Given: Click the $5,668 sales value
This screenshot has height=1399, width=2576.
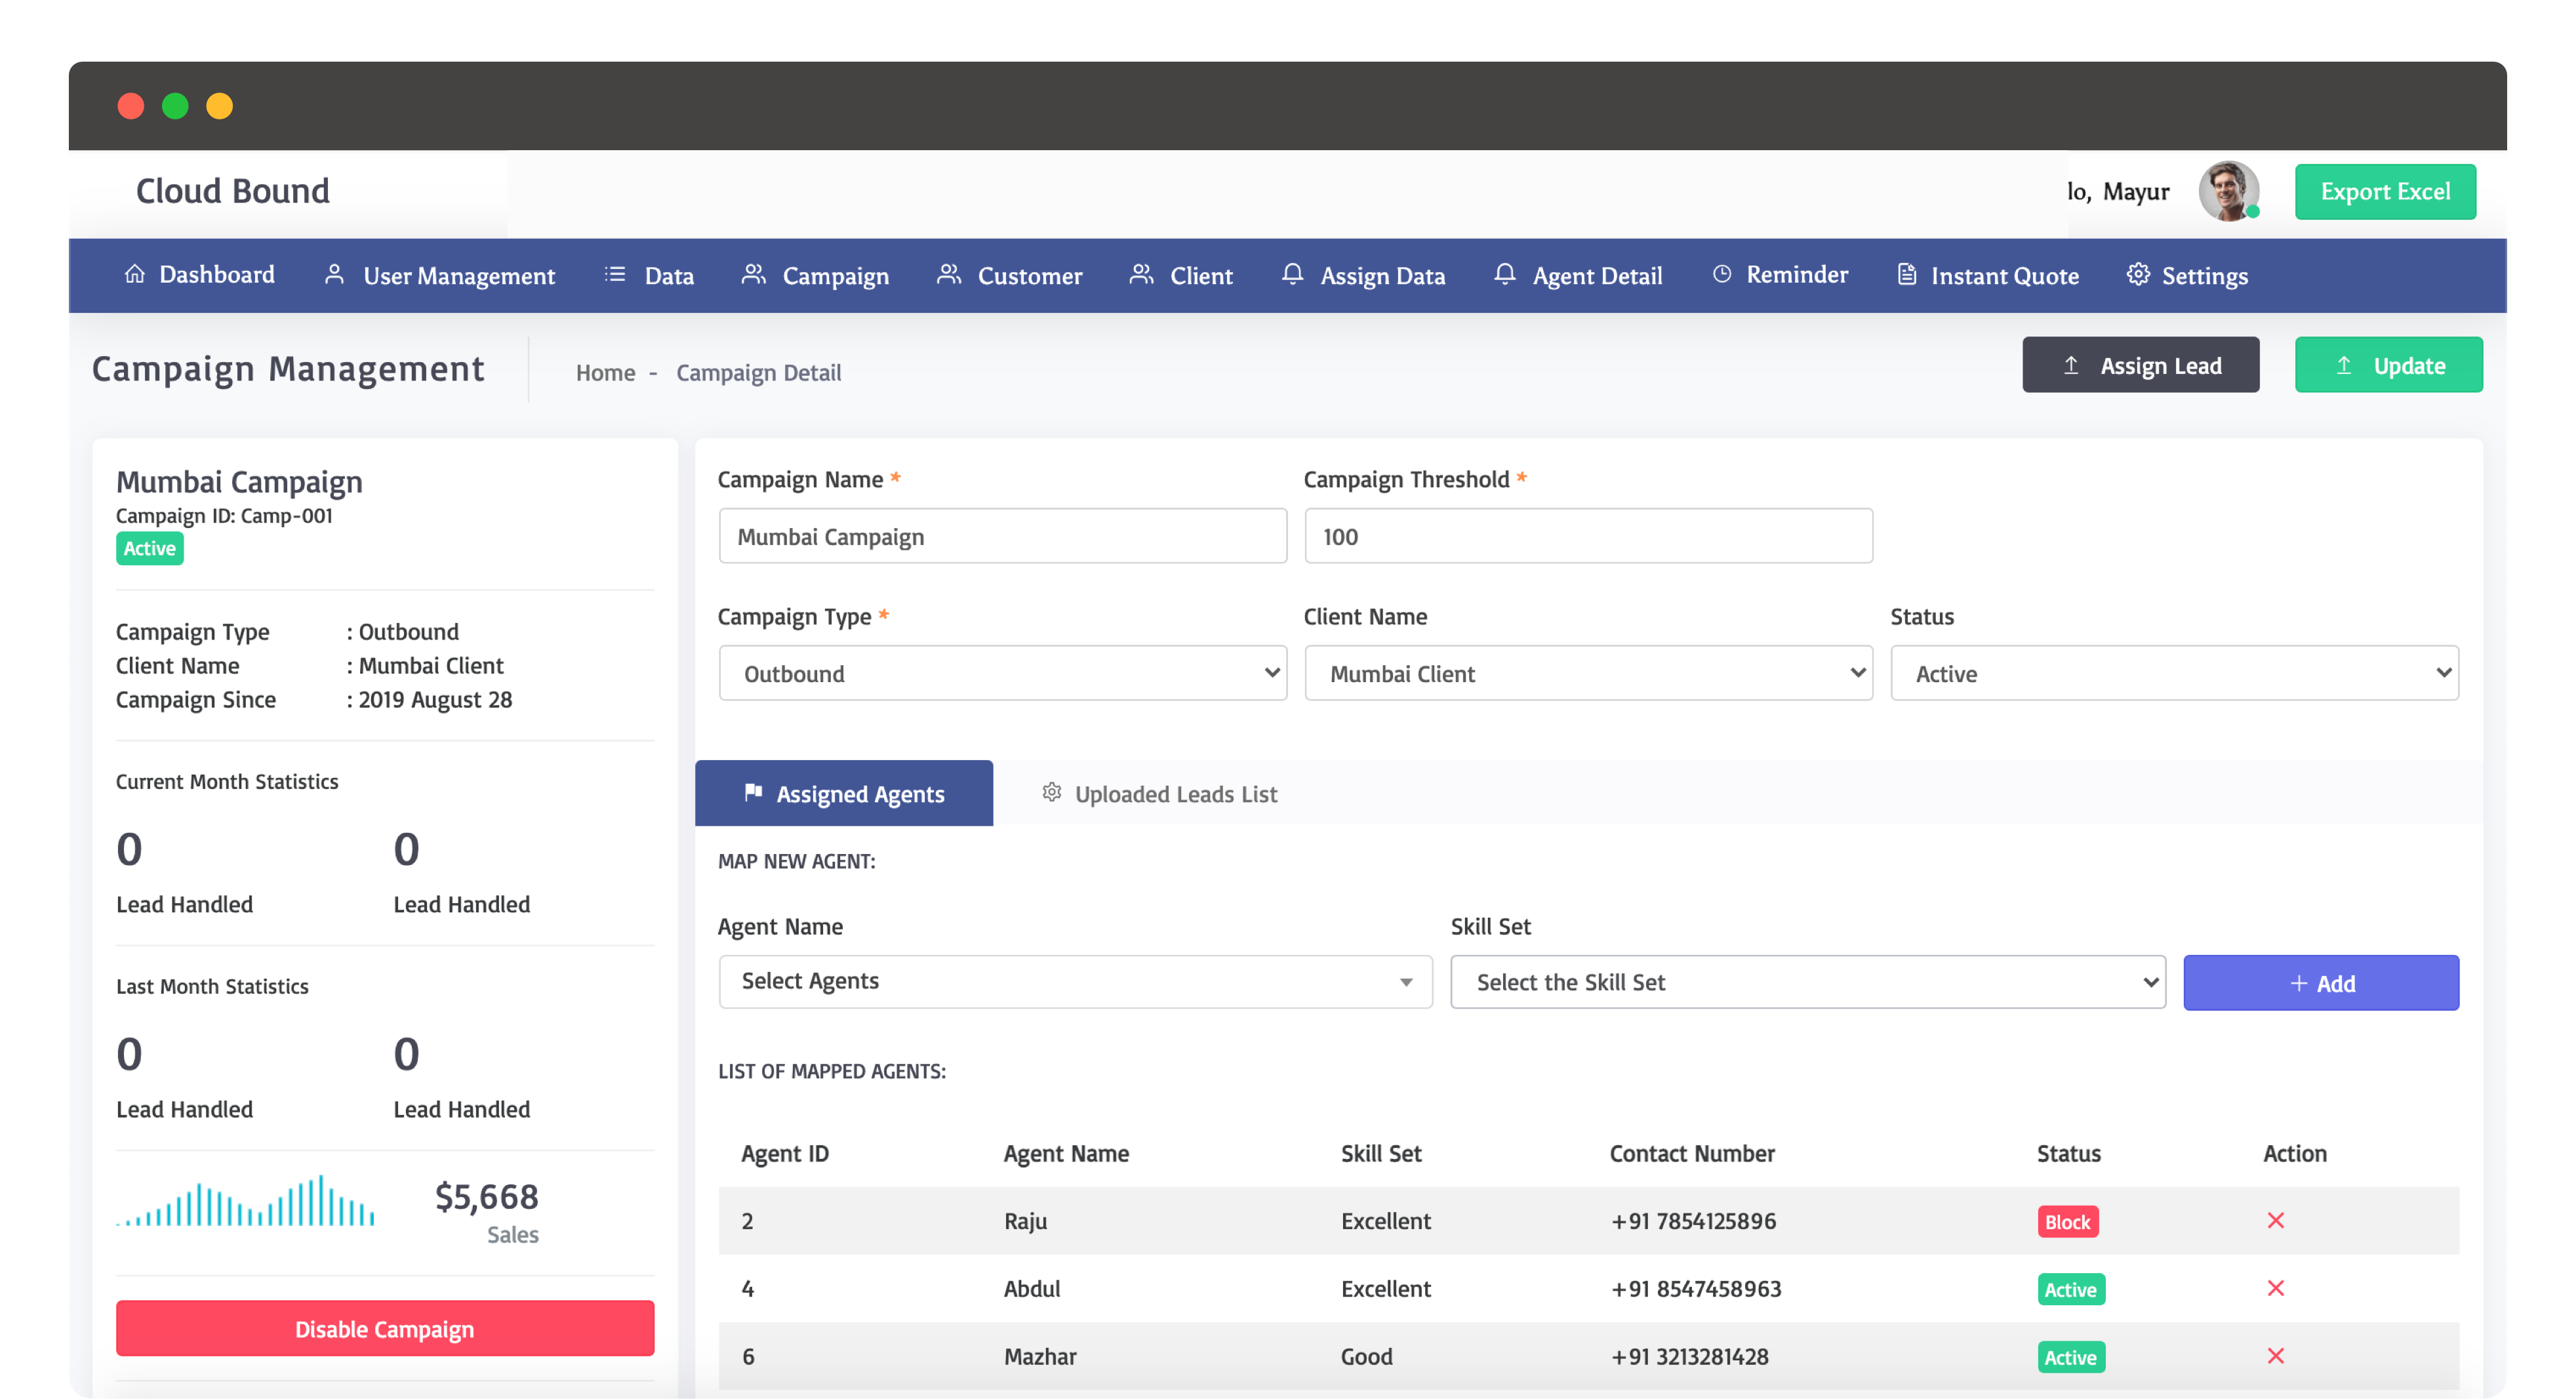Looking at the screenshot, I should coord(486,1196).
